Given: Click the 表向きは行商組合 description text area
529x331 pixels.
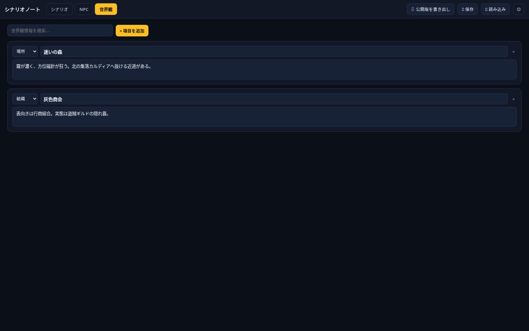Looking at the screenshot, I should pos(264,117).
